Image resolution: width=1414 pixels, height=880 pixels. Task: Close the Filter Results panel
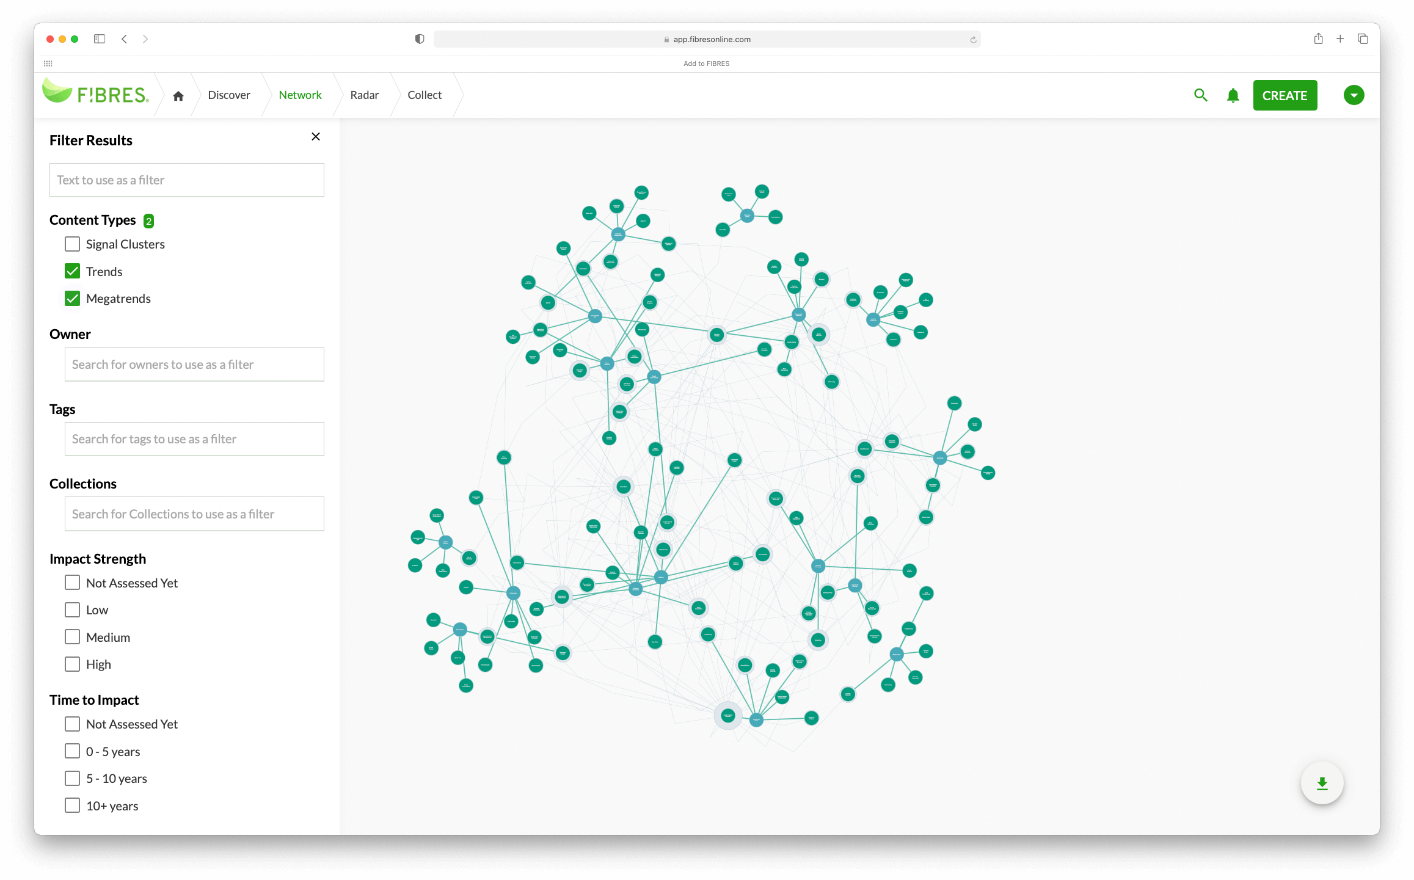click(315, 137)
